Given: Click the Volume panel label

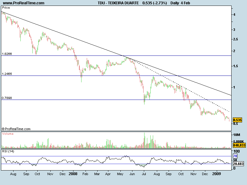Looking at the screenshot, I should pyautogui.click(x=8, y=134).
